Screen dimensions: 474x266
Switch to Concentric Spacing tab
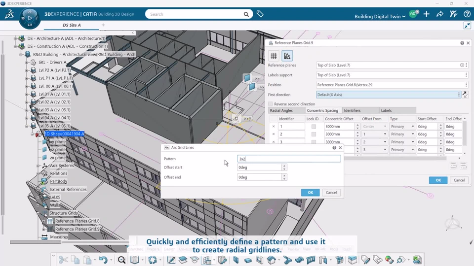pos(322,110)
